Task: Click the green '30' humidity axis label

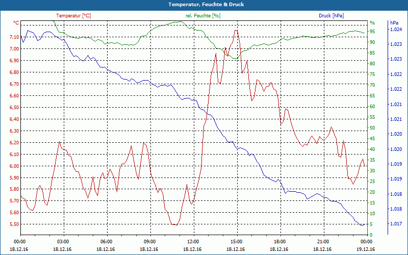Action: [372, 171]
